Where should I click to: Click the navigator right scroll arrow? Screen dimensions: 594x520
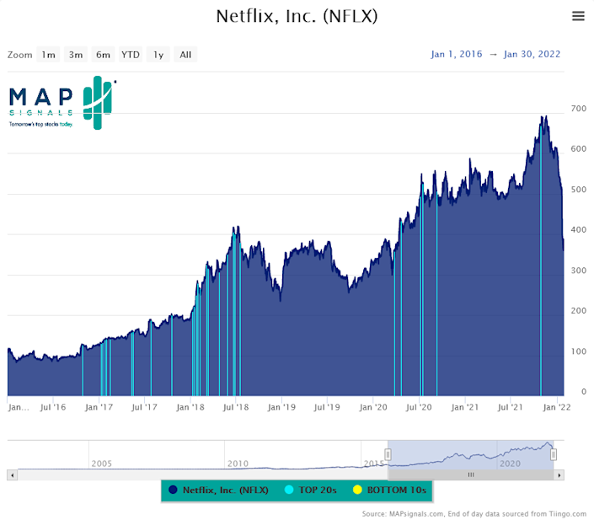tap(559, 474)
